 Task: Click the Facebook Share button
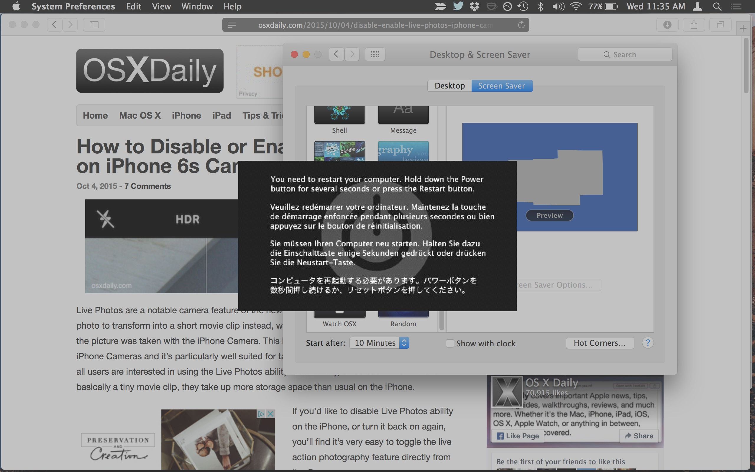tap(639, 436)
